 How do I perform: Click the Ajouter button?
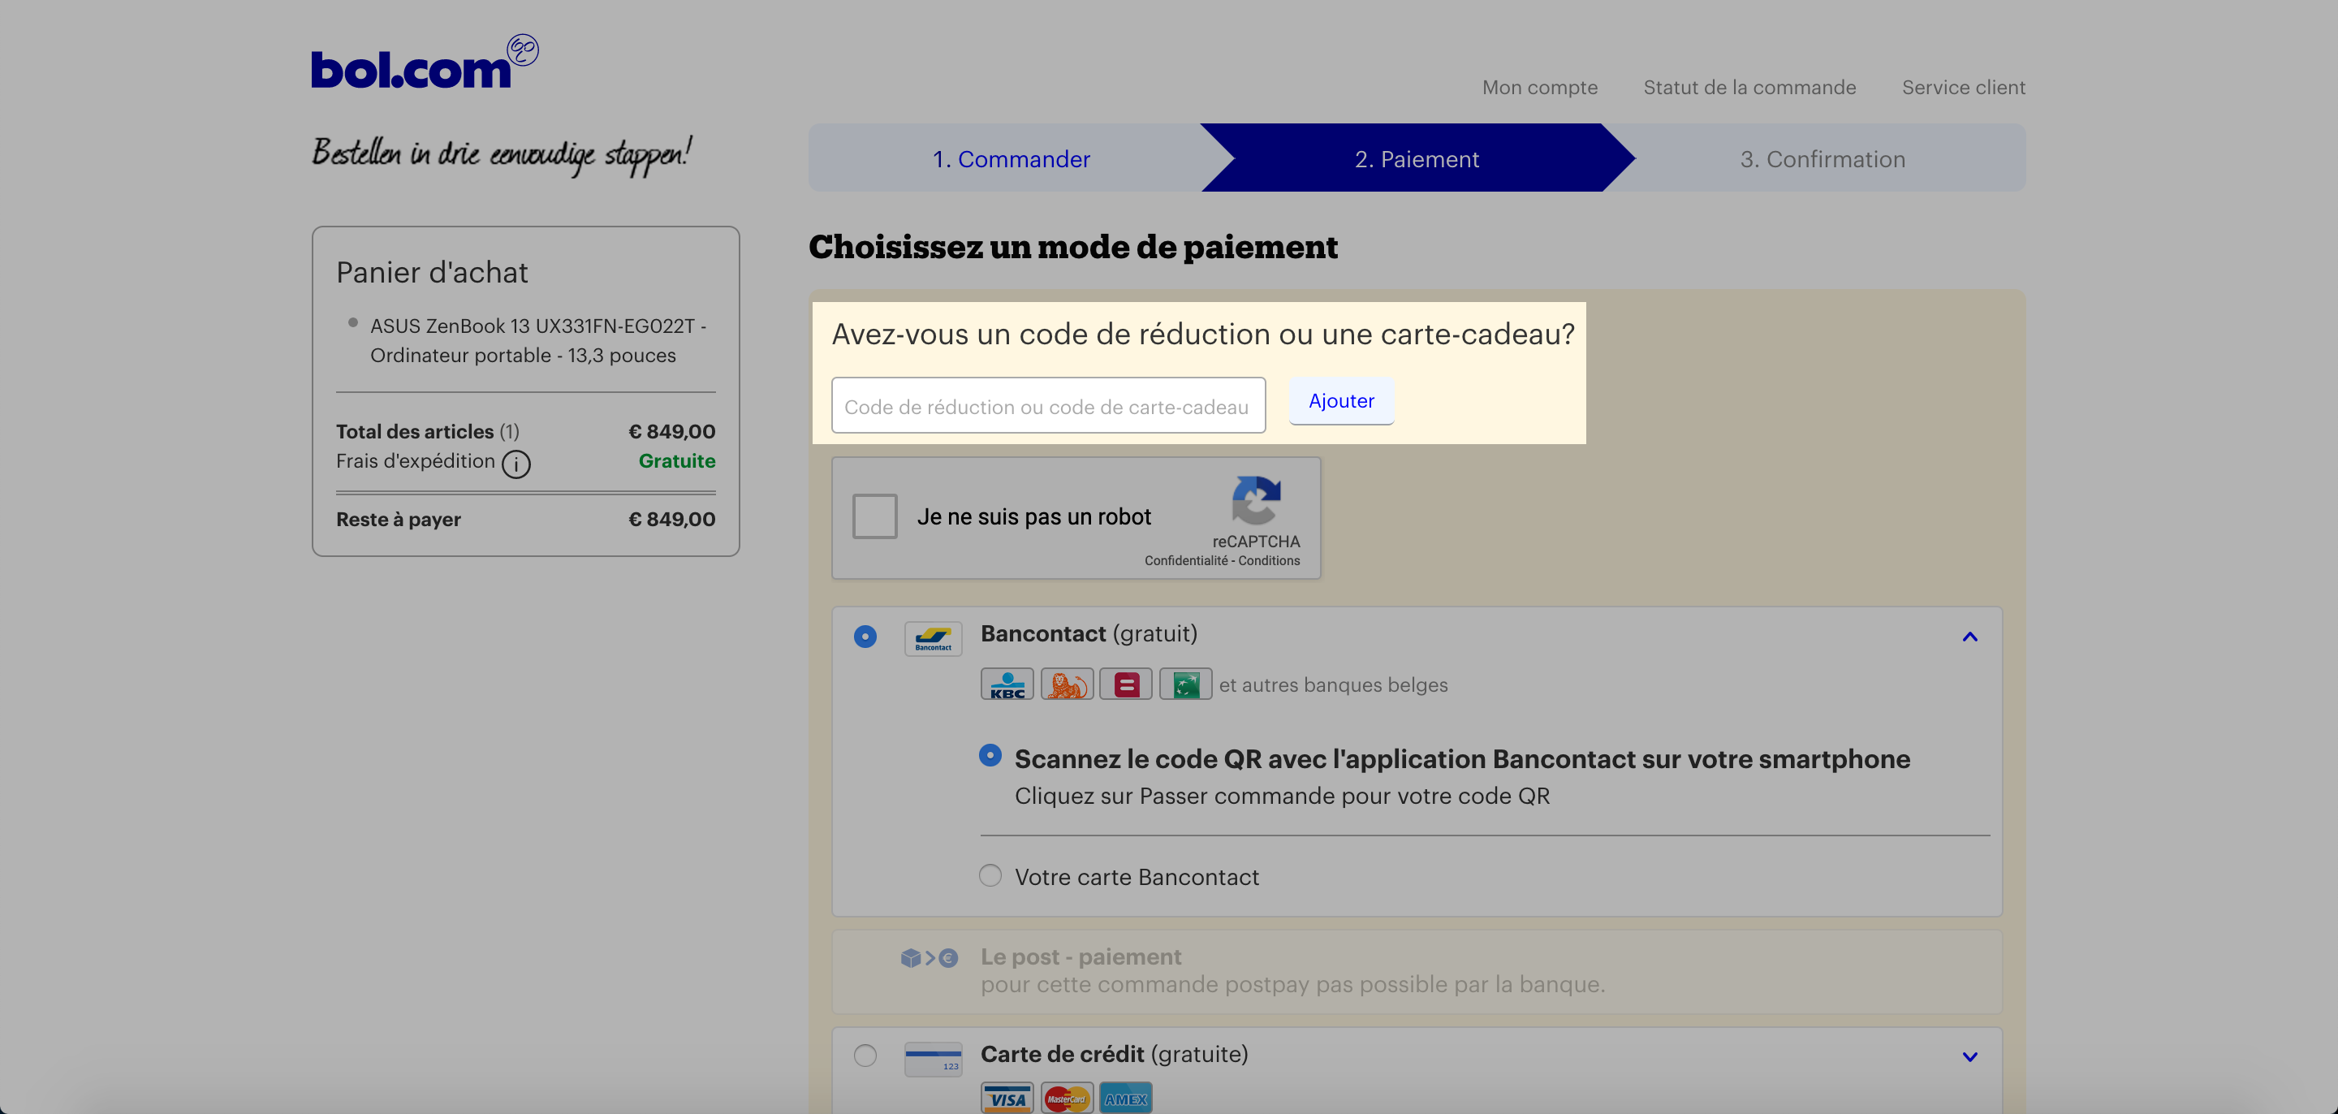1340,400
